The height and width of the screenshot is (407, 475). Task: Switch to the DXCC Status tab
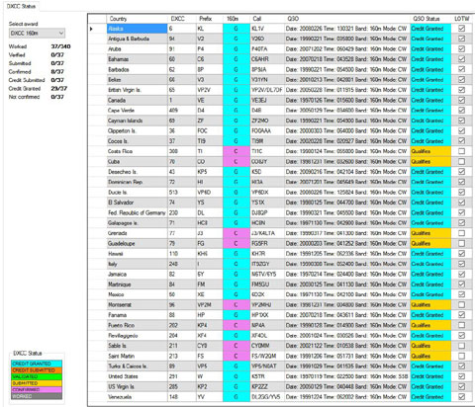tap(21, 6)
